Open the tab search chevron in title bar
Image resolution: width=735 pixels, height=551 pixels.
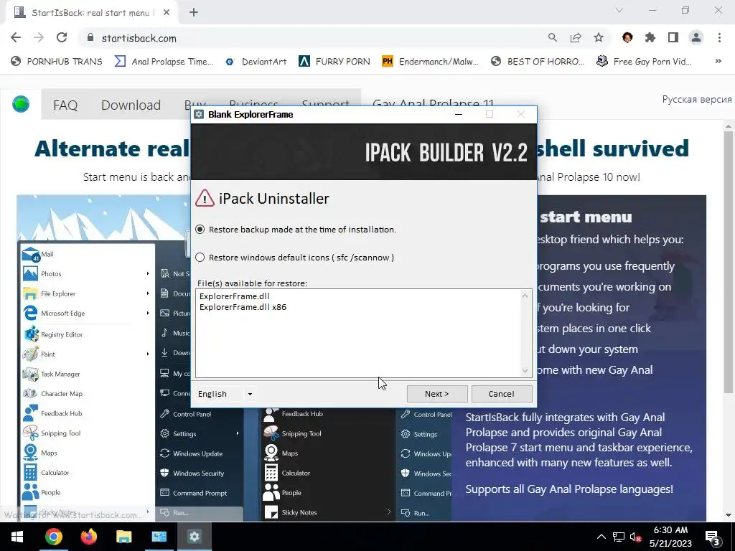pos(619,10)
